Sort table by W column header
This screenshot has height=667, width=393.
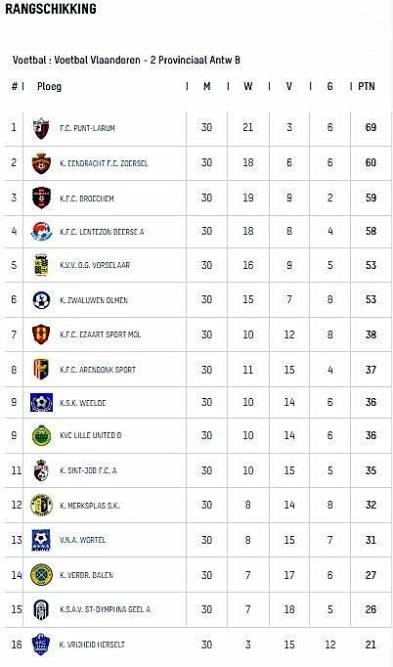click(x=248, y=86)
